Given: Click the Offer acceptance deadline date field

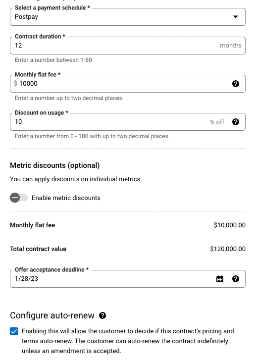Looking at the screenshot, I should pos(128,279).
